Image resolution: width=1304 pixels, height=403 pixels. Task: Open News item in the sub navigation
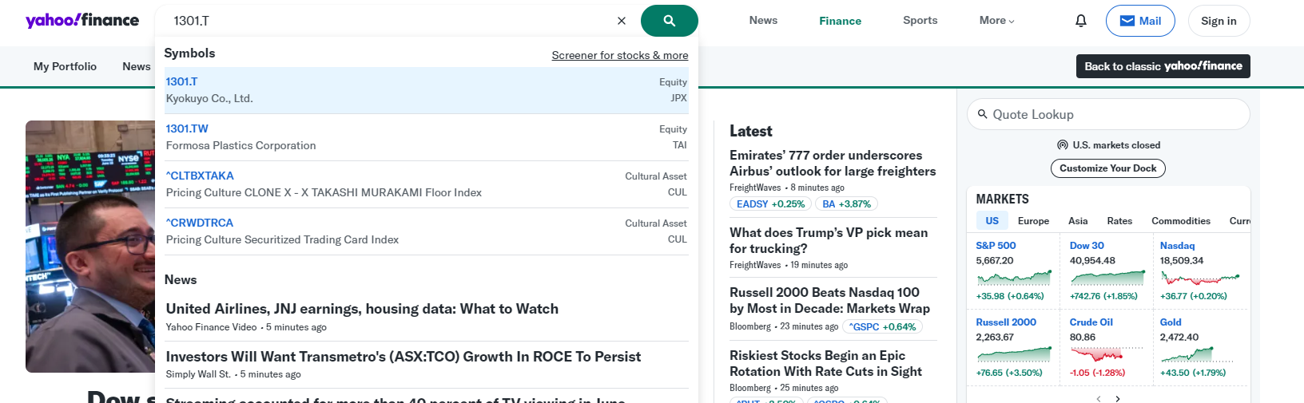[x=137, y=66]
